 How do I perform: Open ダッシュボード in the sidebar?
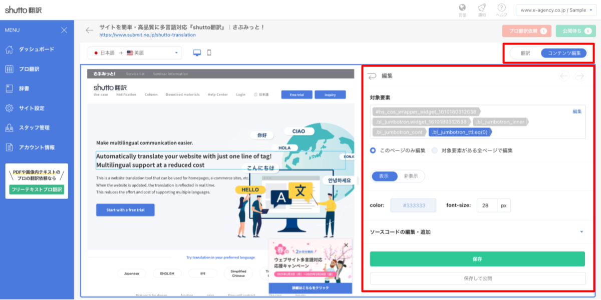point(37,49)
